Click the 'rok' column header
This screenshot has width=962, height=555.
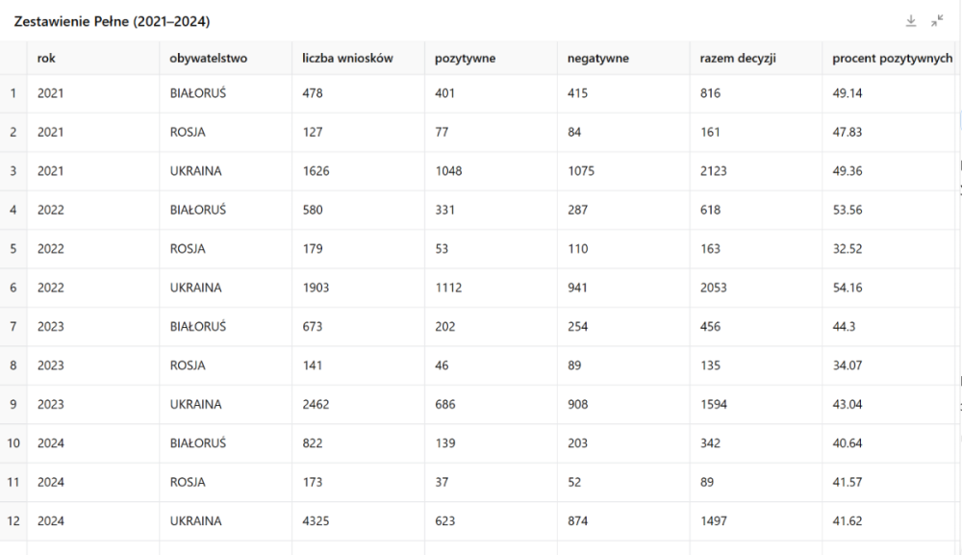click(x=46, y=58)
